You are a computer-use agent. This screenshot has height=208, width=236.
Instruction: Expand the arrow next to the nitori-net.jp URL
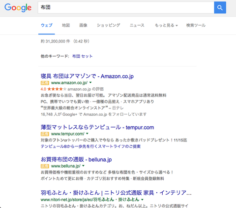pos(142,200)
